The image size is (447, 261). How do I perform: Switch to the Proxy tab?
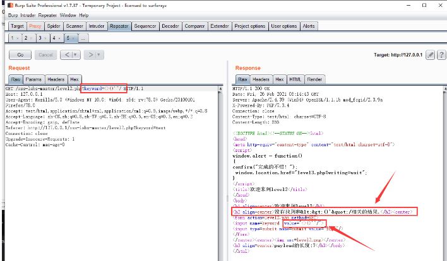35,26
